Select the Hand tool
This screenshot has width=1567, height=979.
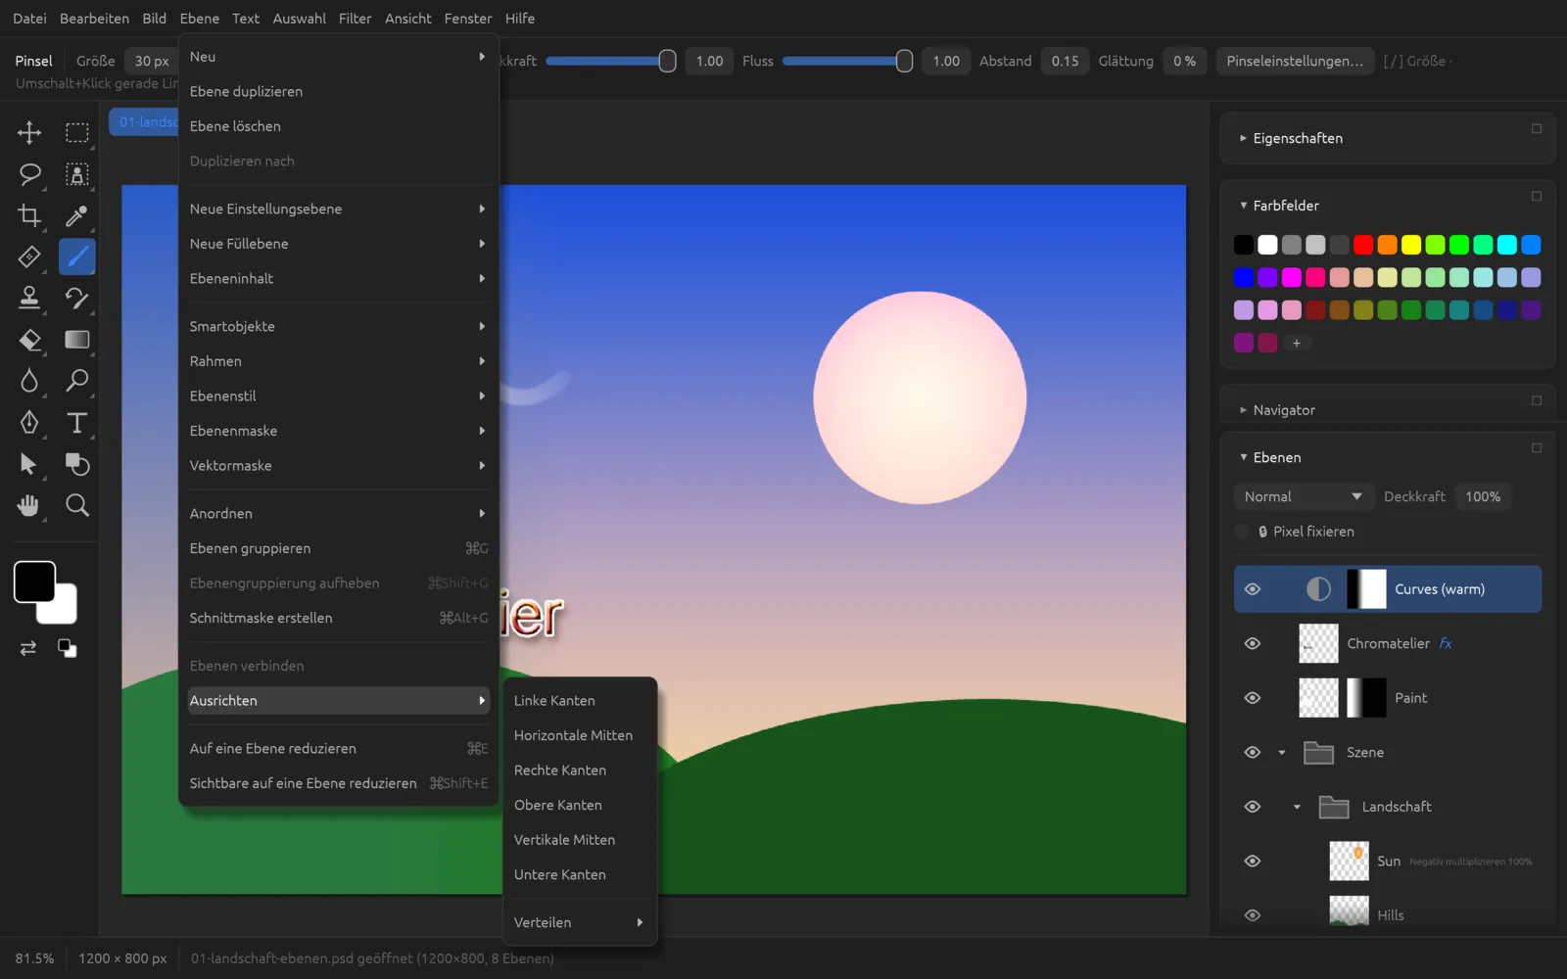(x=29, y=505)
